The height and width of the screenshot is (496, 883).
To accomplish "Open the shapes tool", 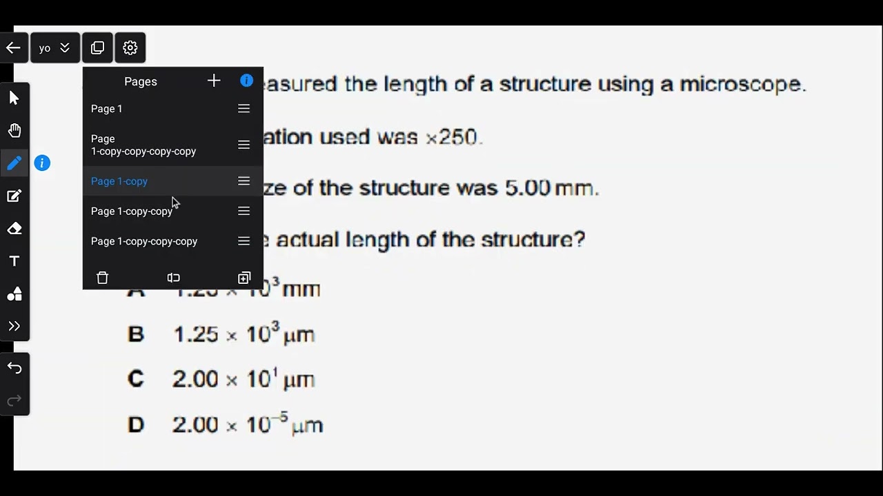I will click(14, 294).
